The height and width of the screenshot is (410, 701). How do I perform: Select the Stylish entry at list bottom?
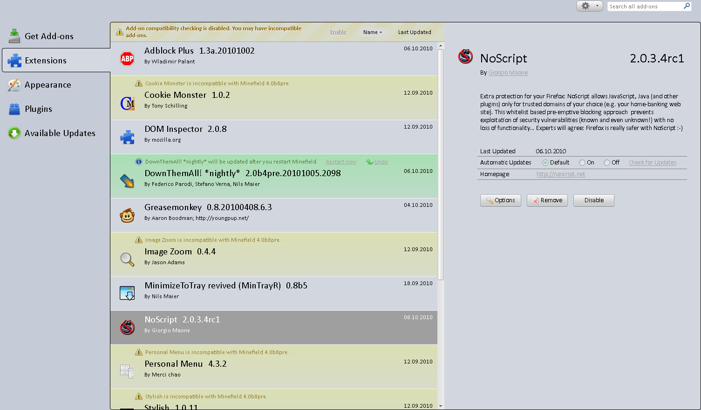tap(274, 400)
